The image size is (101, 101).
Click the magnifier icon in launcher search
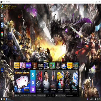pos(78,95)
